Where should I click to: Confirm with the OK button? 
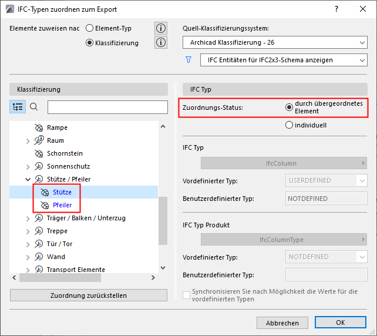341,322
